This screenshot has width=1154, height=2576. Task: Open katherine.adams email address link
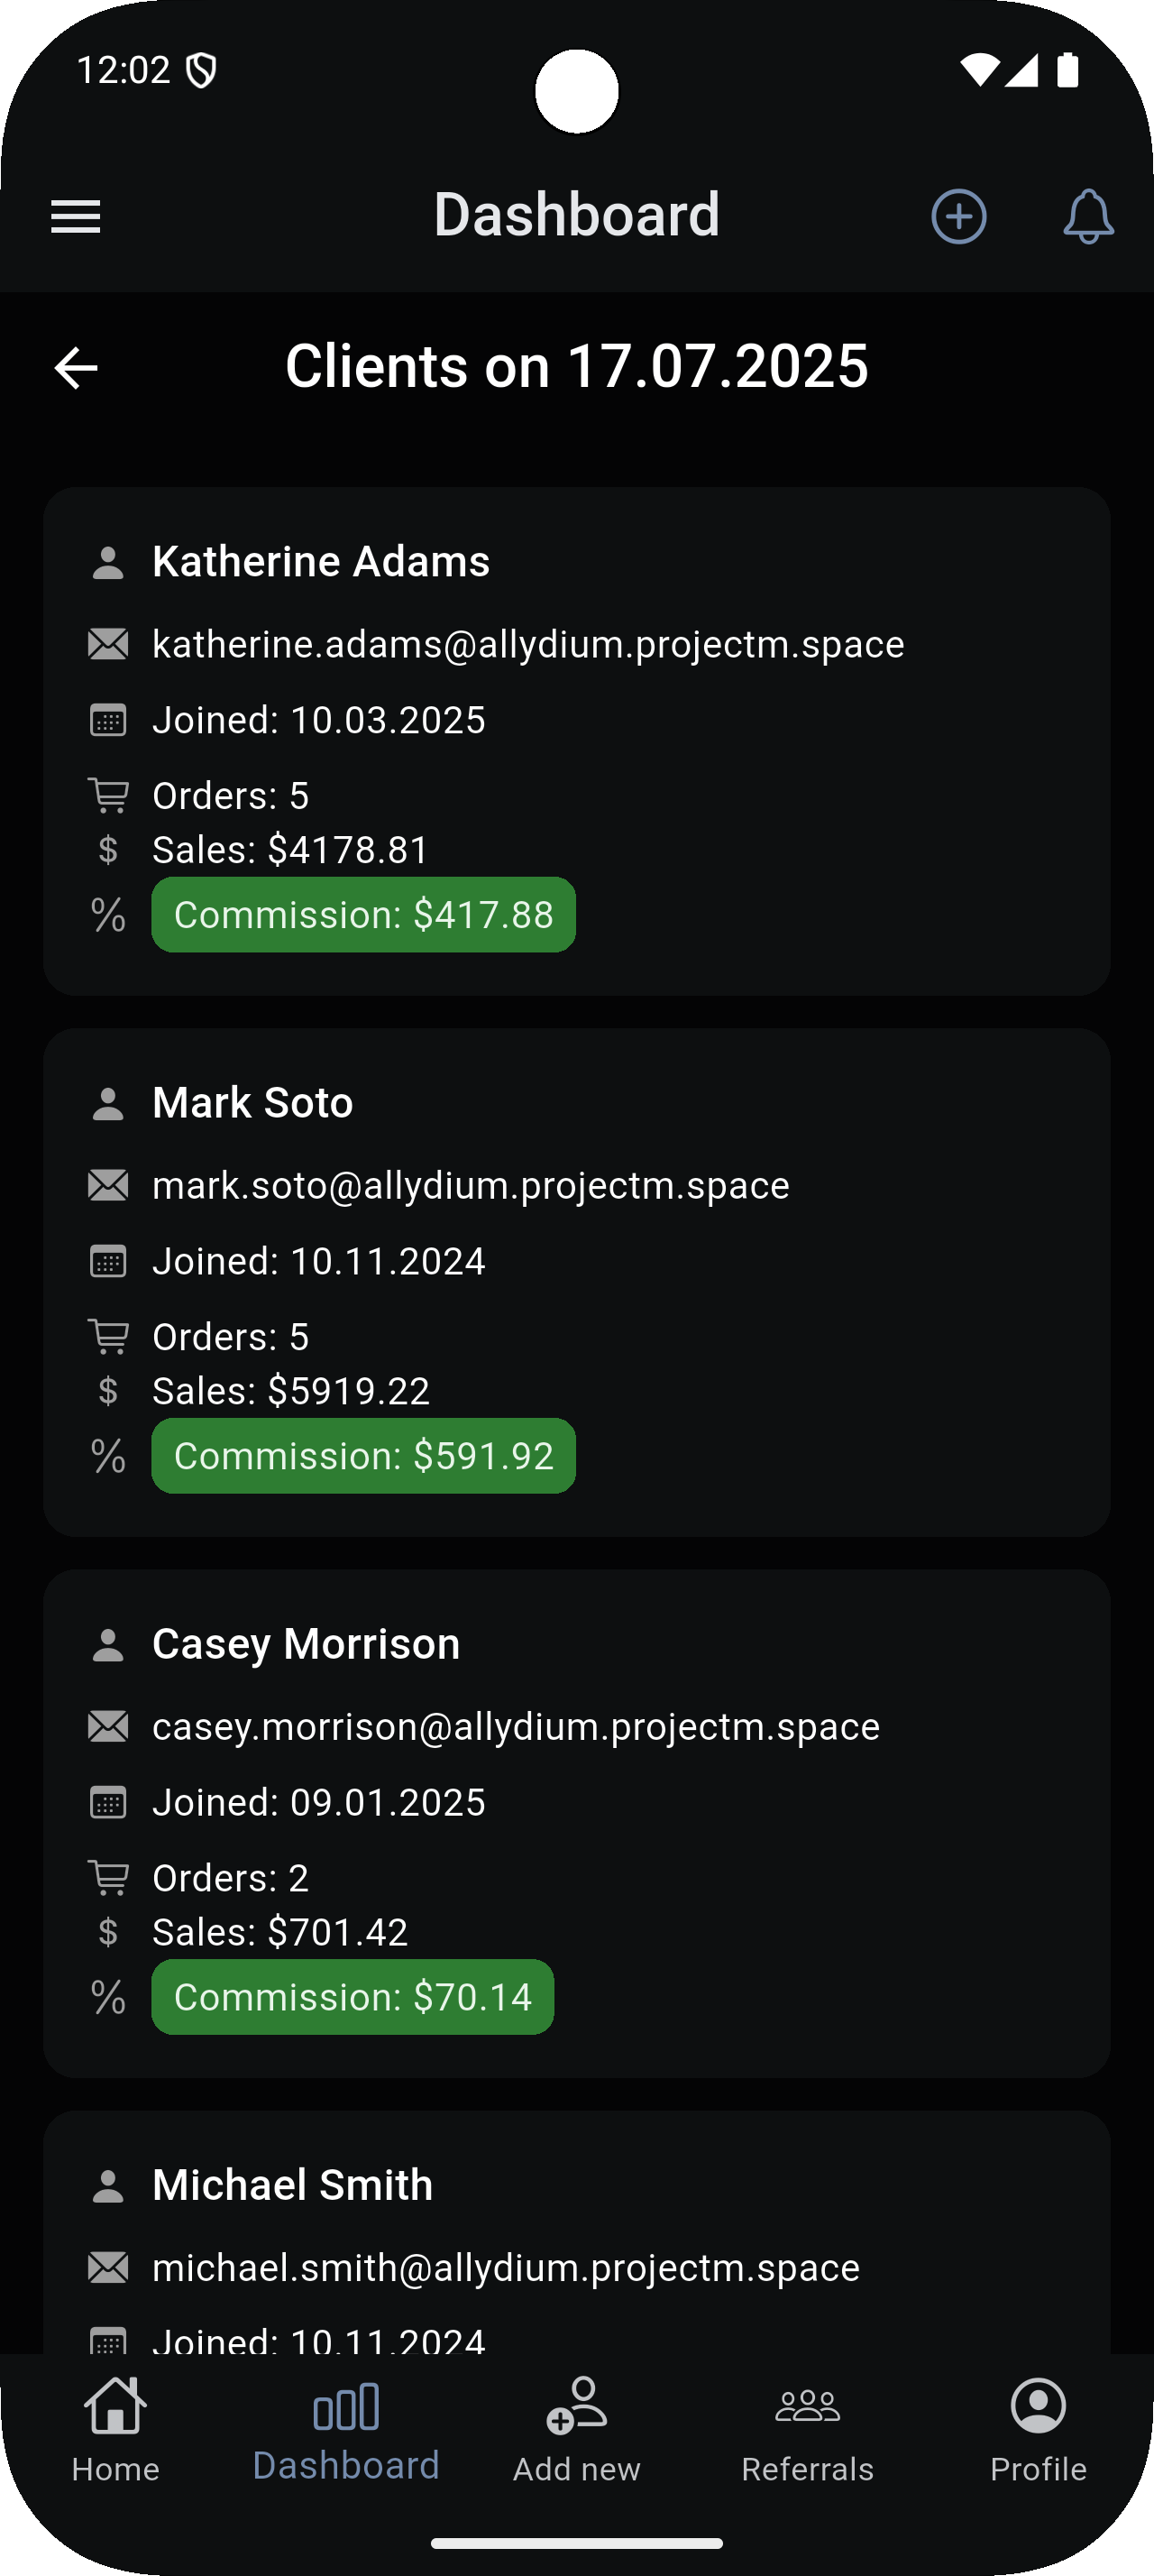pyautogui.click(x=527, y=645)
